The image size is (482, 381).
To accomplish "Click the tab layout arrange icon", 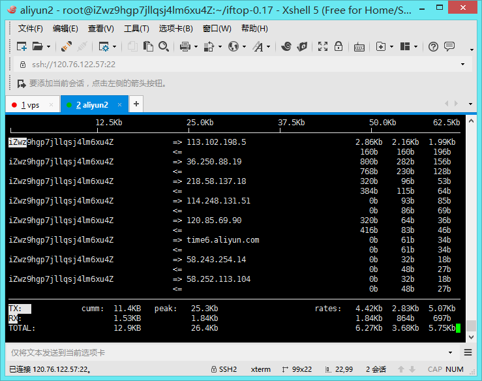I will [405, 47].
